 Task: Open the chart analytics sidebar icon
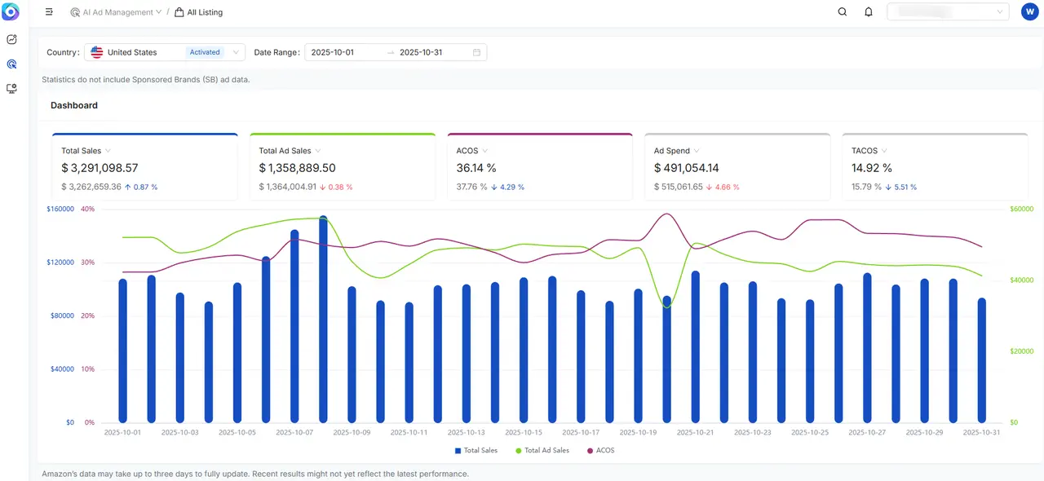click(x=11, y=39)
